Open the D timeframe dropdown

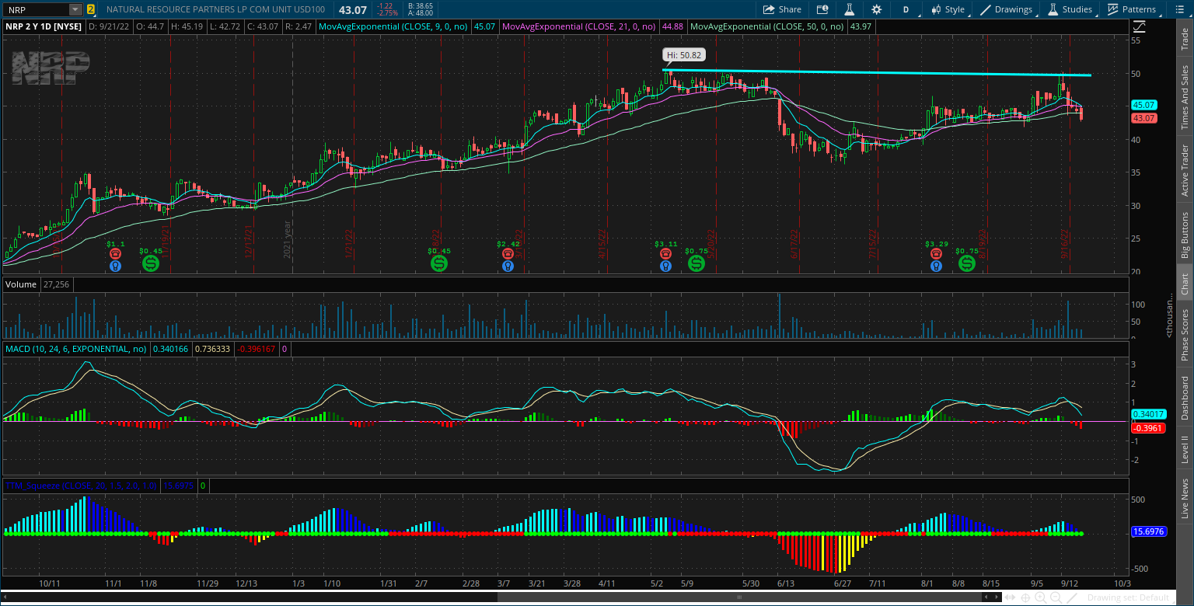(x=906, y=9)
